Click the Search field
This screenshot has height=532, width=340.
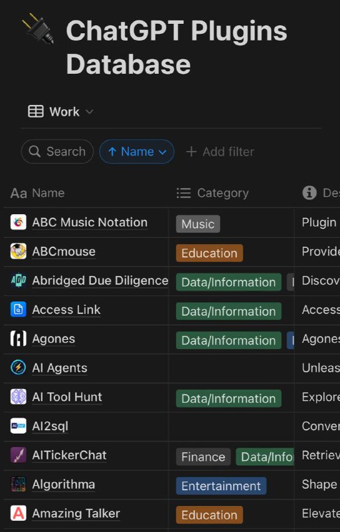point(57,152)
